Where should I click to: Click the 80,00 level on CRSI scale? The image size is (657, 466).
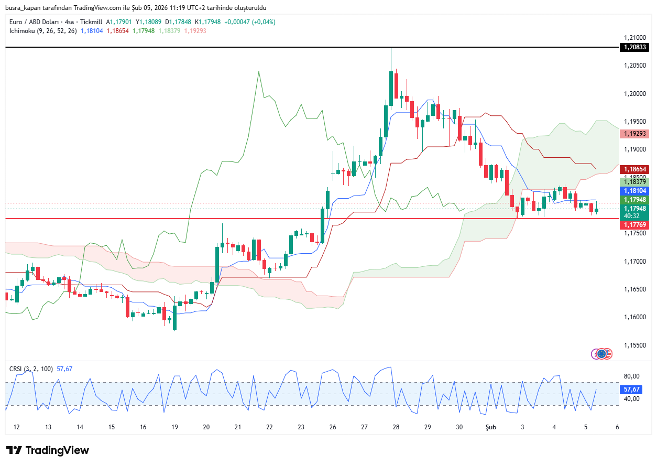click(x=631, y=376)
